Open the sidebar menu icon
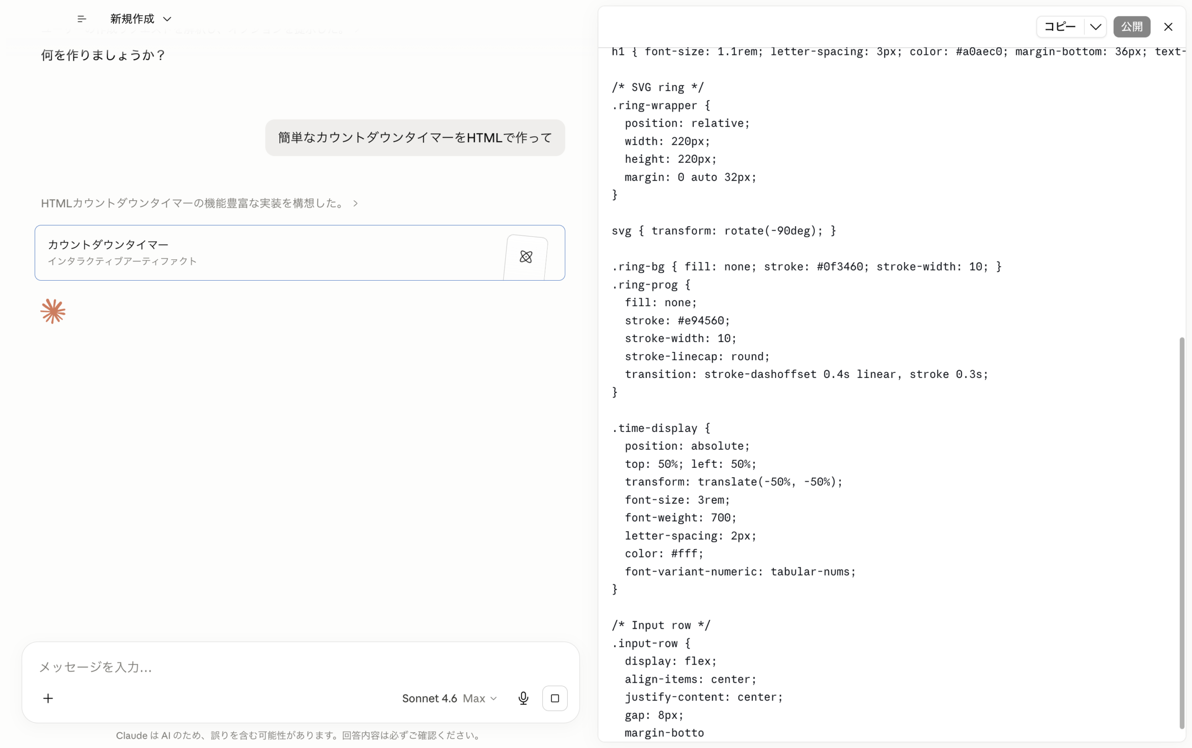The image size is (1192, 748). pos(81,19)
